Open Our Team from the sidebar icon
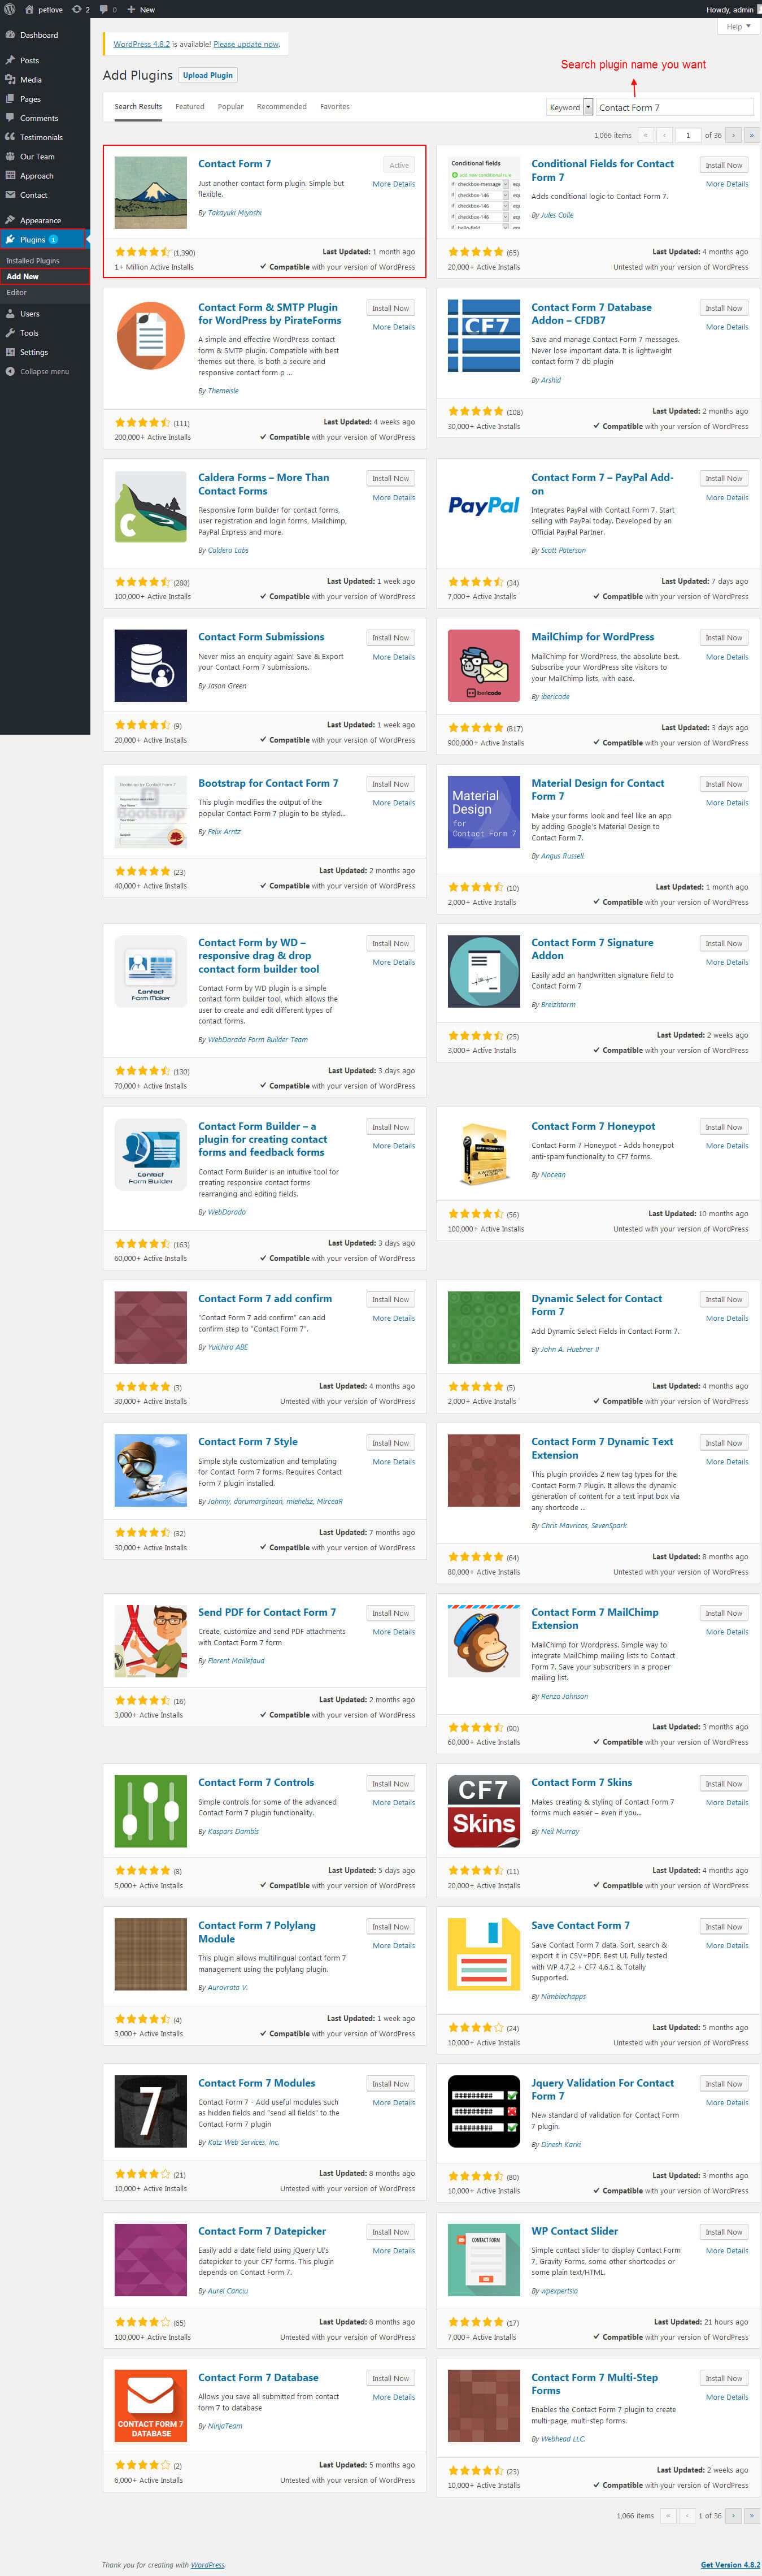Viewport: 762px width, 2576px height. [10, 156]
